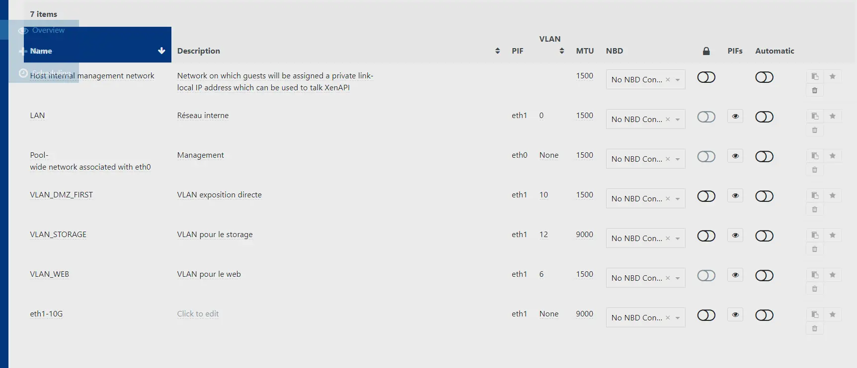Click copy icon in Pool-wide network row

(815, 156)
